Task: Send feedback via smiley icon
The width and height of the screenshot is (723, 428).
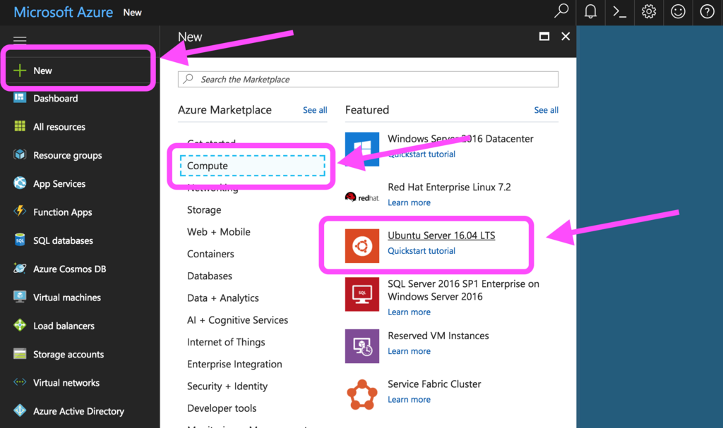Action: pyautogui.click(x=678, y=11)
